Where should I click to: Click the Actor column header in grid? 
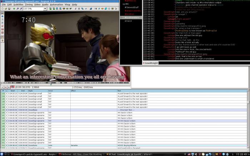pyautogui.click(x=59, y=91)
